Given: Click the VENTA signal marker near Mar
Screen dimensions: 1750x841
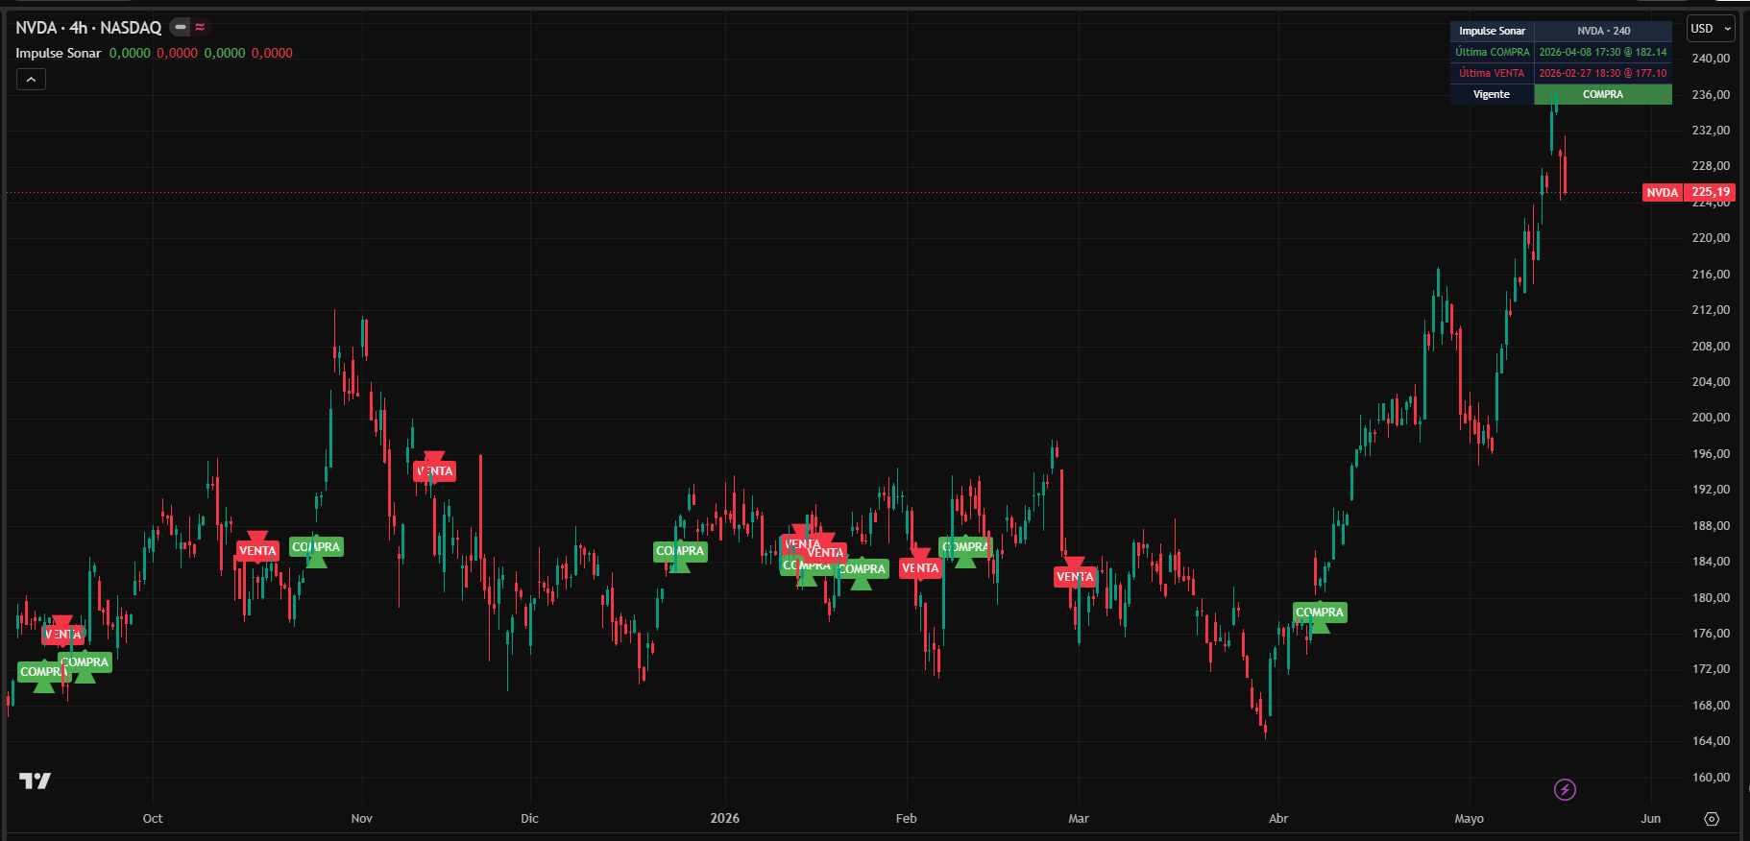Looking at the screenshot, I should pos(1075,577).
